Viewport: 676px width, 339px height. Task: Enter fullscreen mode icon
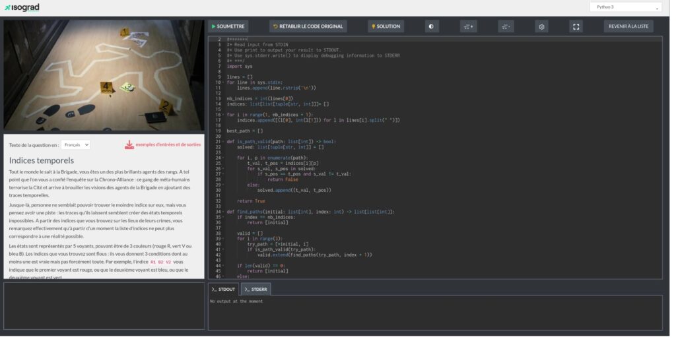pyautogui.click(x=576, y=26)
